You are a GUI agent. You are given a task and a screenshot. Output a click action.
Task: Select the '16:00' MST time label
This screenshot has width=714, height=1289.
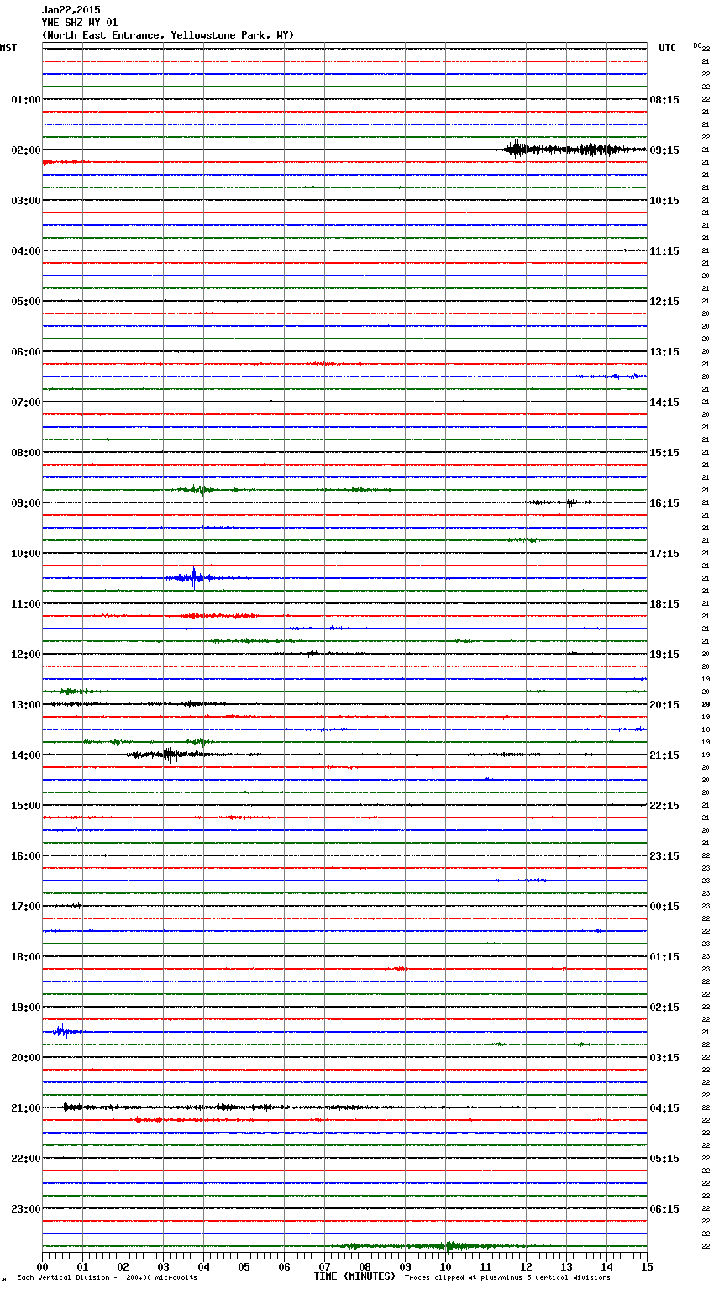tap(26, 856)
